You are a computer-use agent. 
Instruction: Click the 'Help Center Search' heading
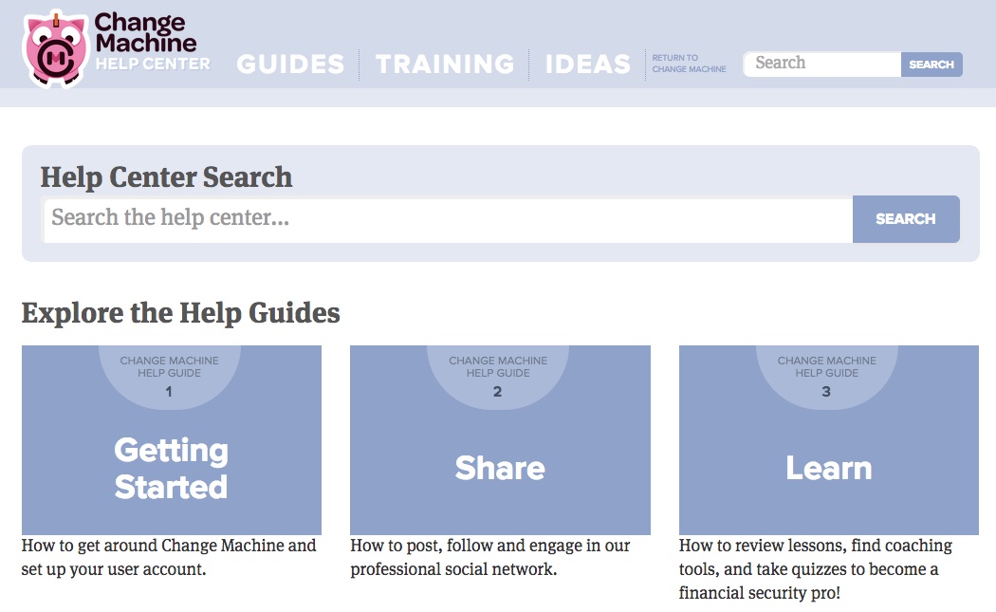click(166, 177)
